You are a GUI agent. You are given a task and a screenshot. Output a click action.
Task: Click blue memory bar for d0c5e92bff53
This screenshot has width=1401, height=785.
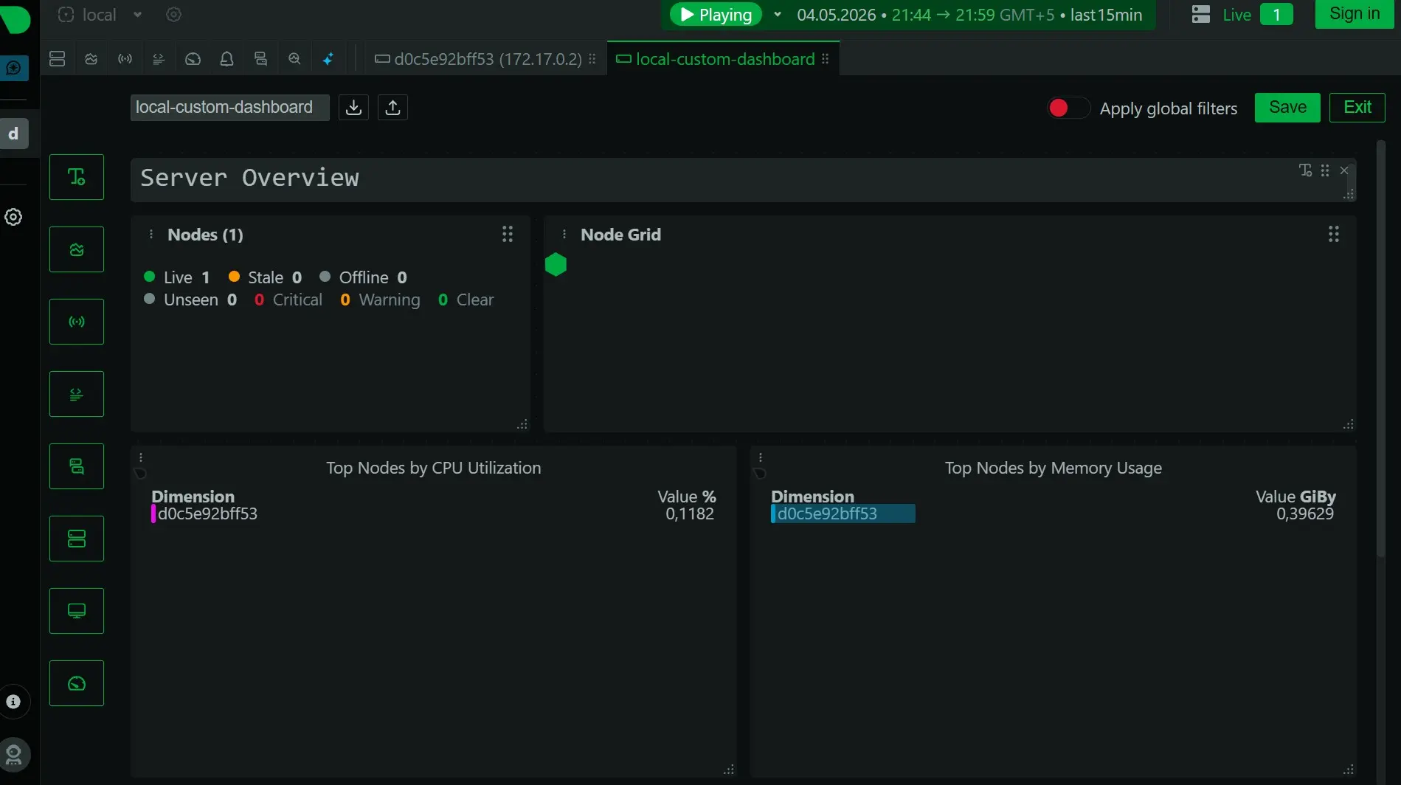pos(843,513)
